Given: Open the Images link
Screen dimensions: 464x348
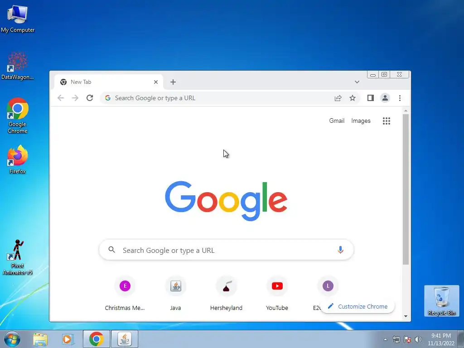Looking at the screenshot, I should 361,121.
